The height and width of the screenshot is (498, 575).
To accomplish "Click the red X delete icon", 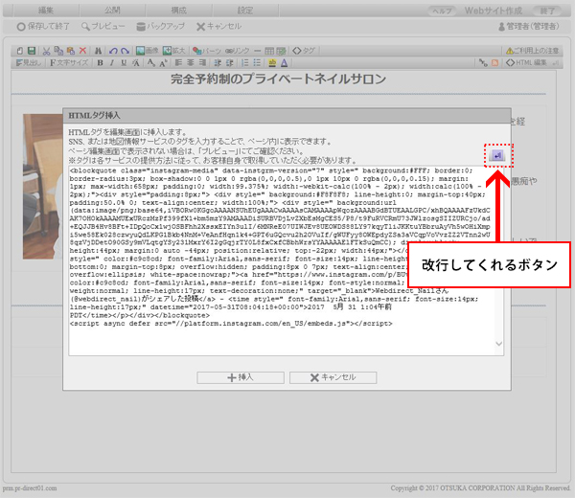I will click(x=82, y=51).
